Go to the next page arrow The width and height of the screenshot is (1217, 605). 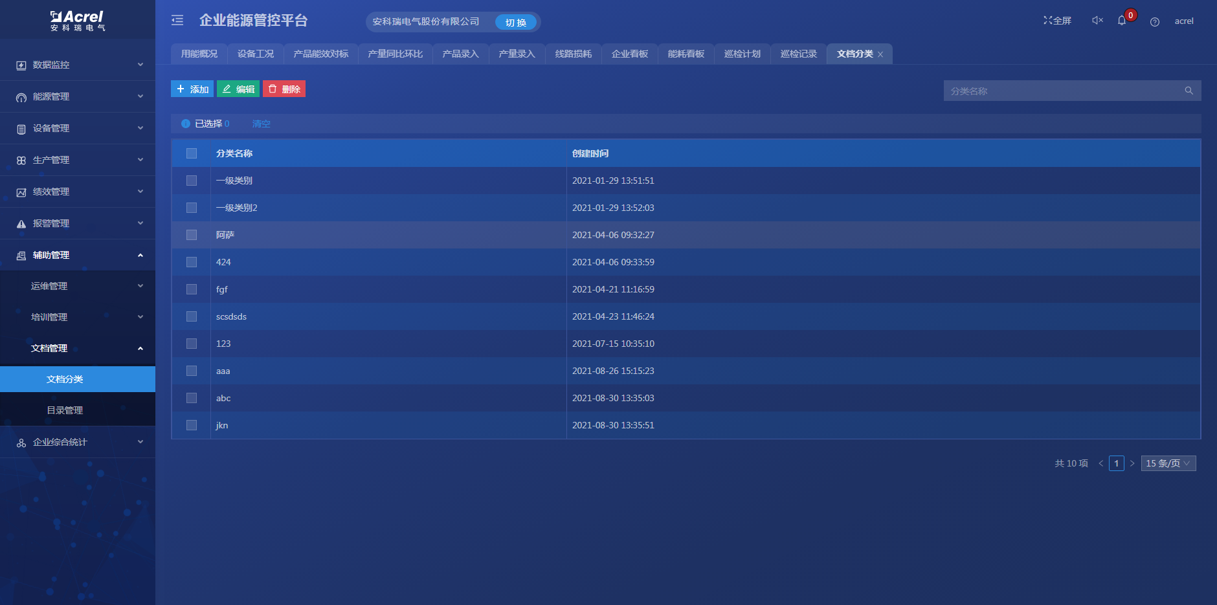click(1132, 463)
